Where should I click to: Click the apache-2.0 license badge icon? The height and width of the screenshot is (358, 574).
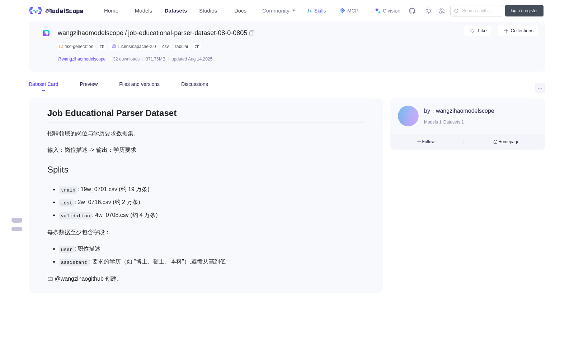point(114,47)
